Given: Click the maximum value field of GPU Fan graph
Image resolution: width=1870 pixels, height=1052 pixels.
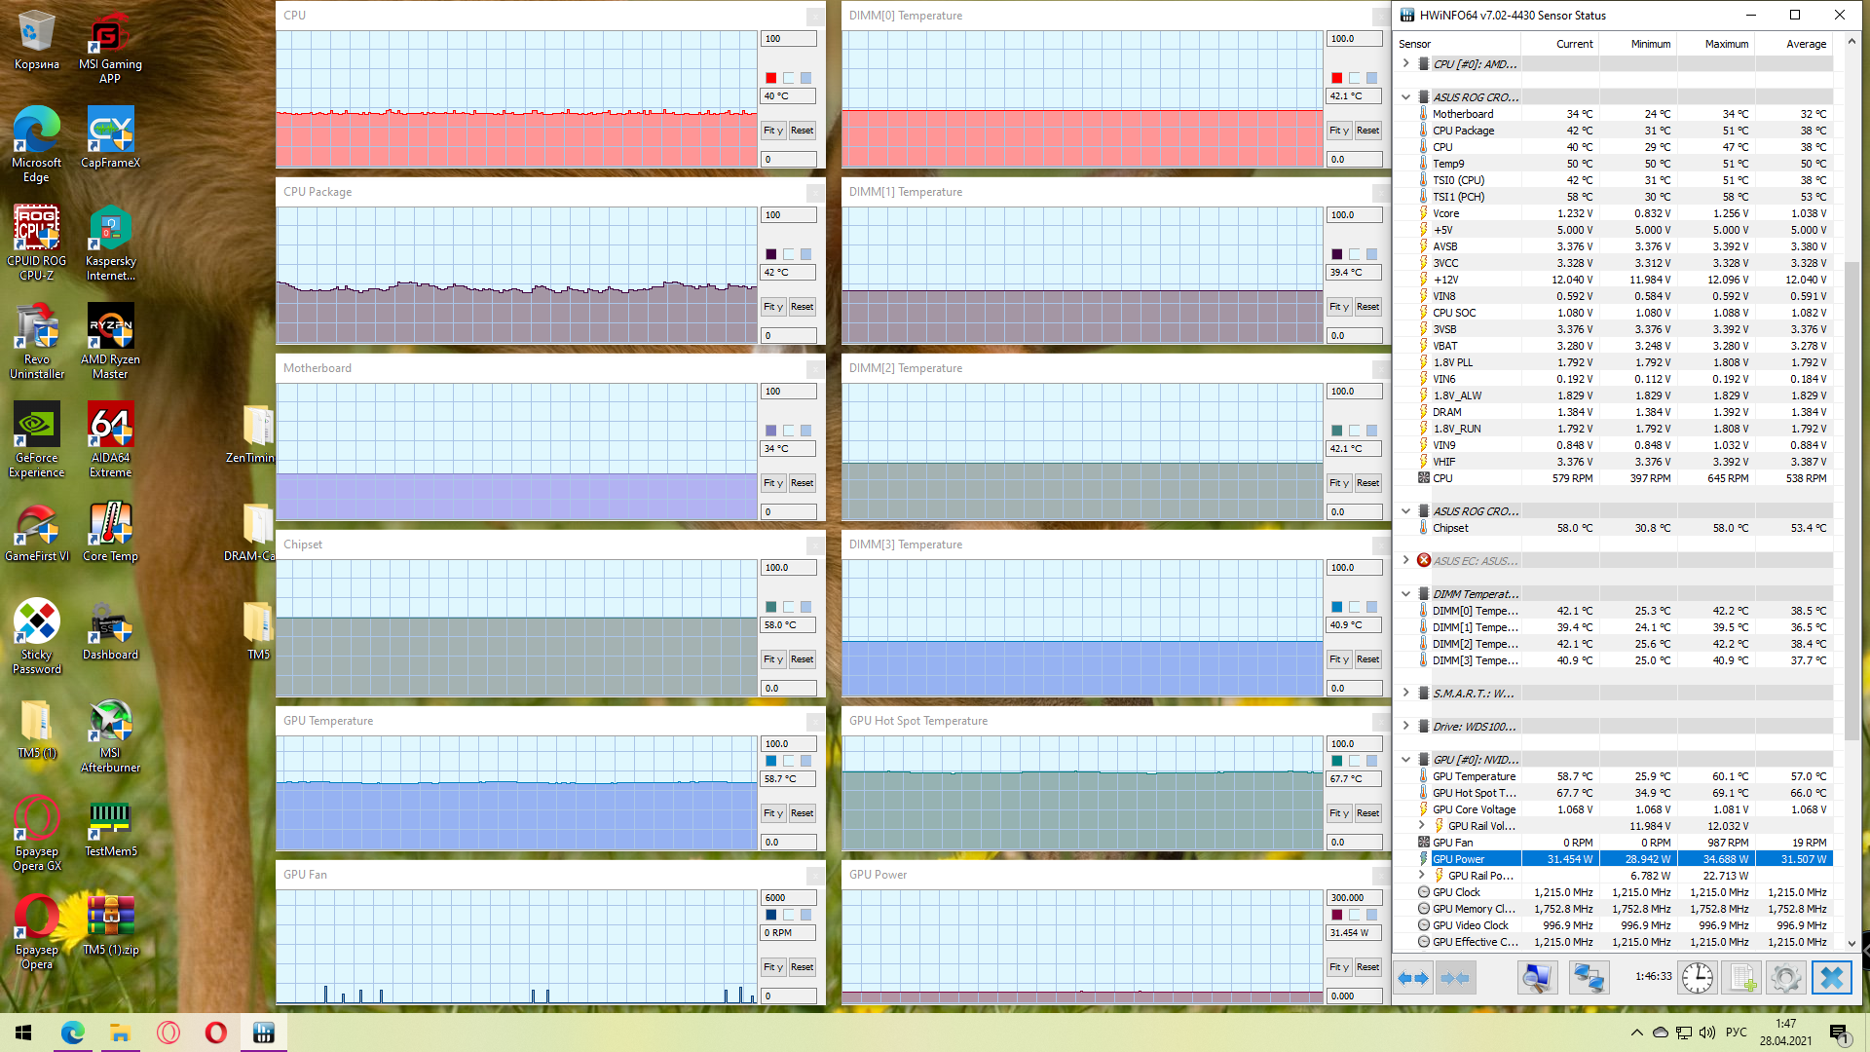Looking at the screenshot, I should pyautogui.click(x=787, y=897).
